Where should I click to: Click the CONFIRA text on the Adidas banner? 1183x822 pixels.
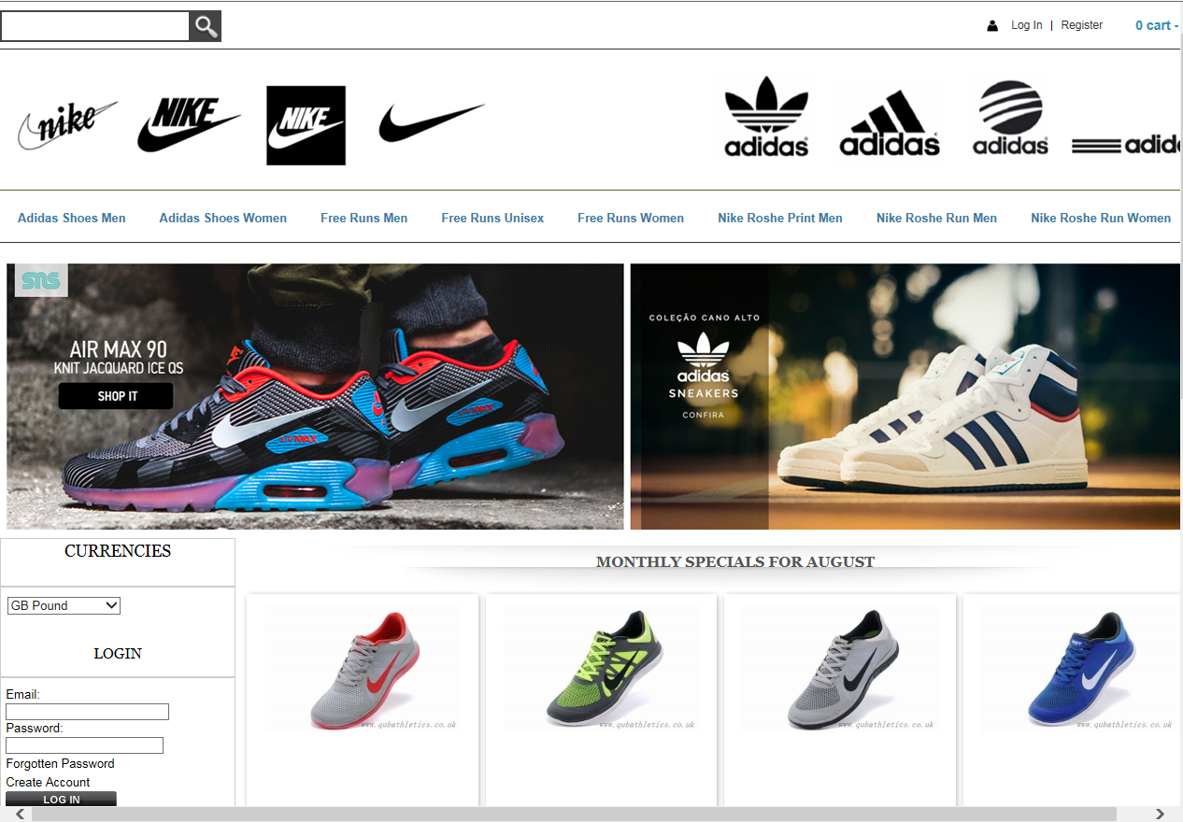point(703,415)
